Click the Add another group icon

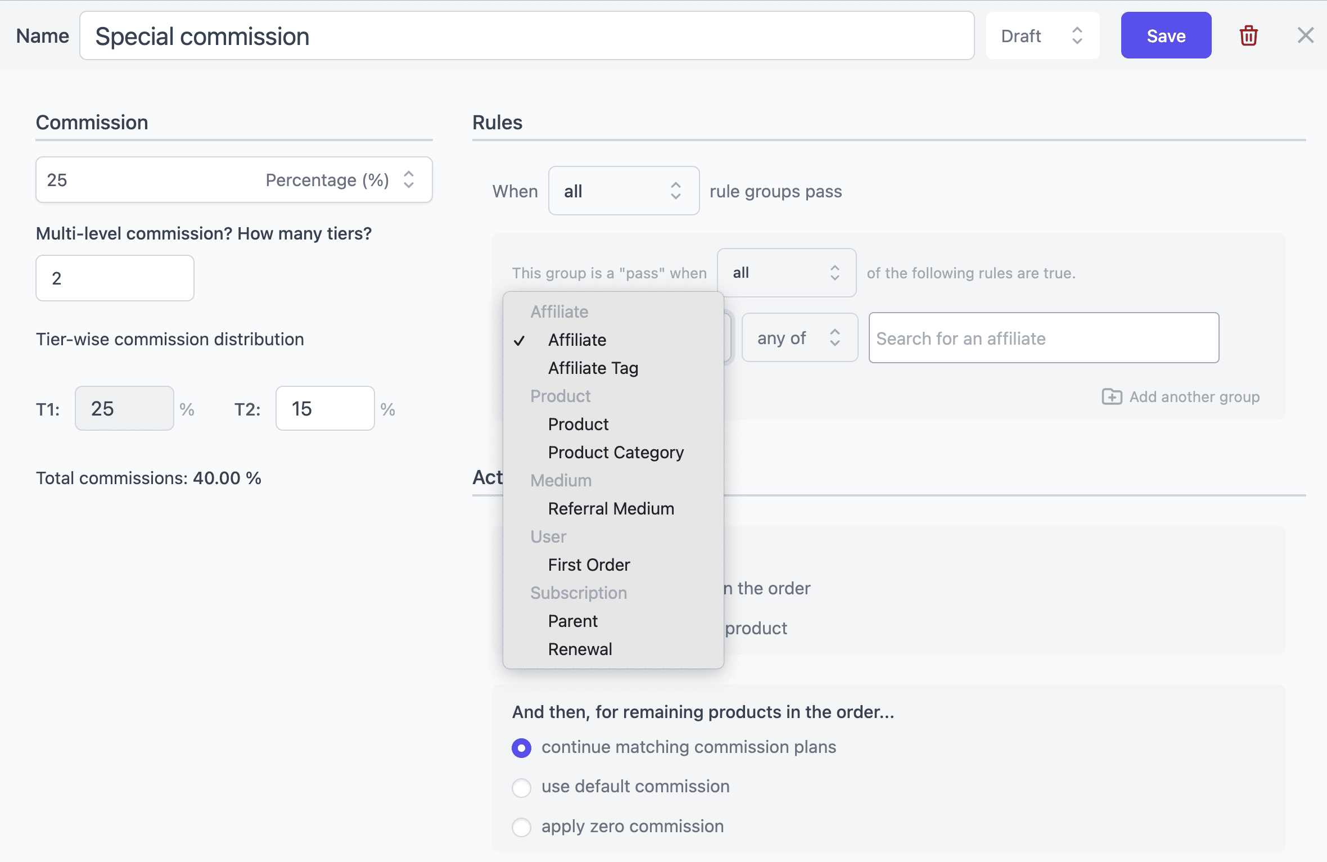1113,396
